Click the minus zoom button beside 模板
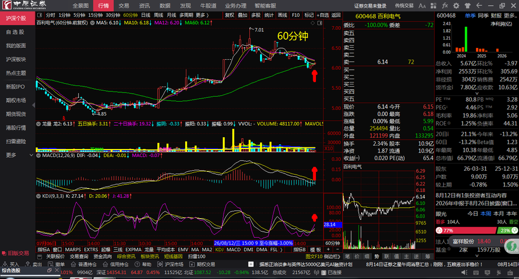Image resolution: width=519 pixels, height=279 pixels. [x=337, y=249]
